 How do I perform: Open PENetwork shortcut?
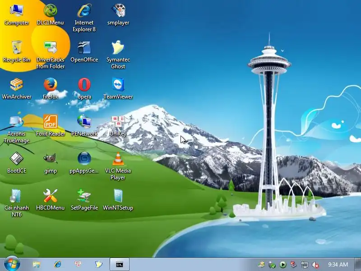coord(84,126)
